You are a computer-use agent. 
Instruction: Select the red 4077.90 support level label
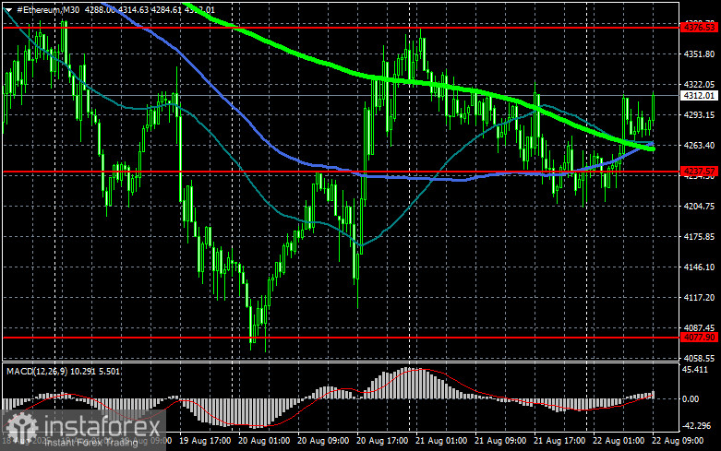coord(699,338)
